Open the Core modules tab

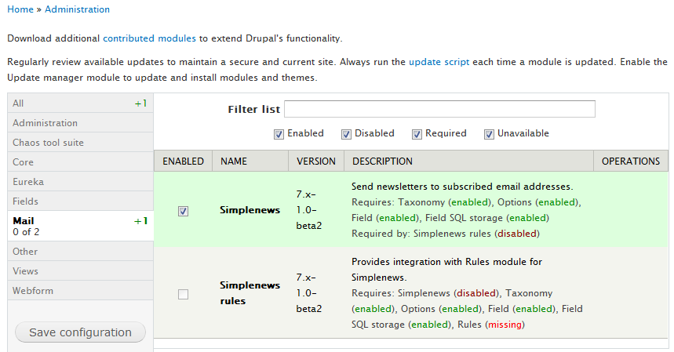pos(24,162)
